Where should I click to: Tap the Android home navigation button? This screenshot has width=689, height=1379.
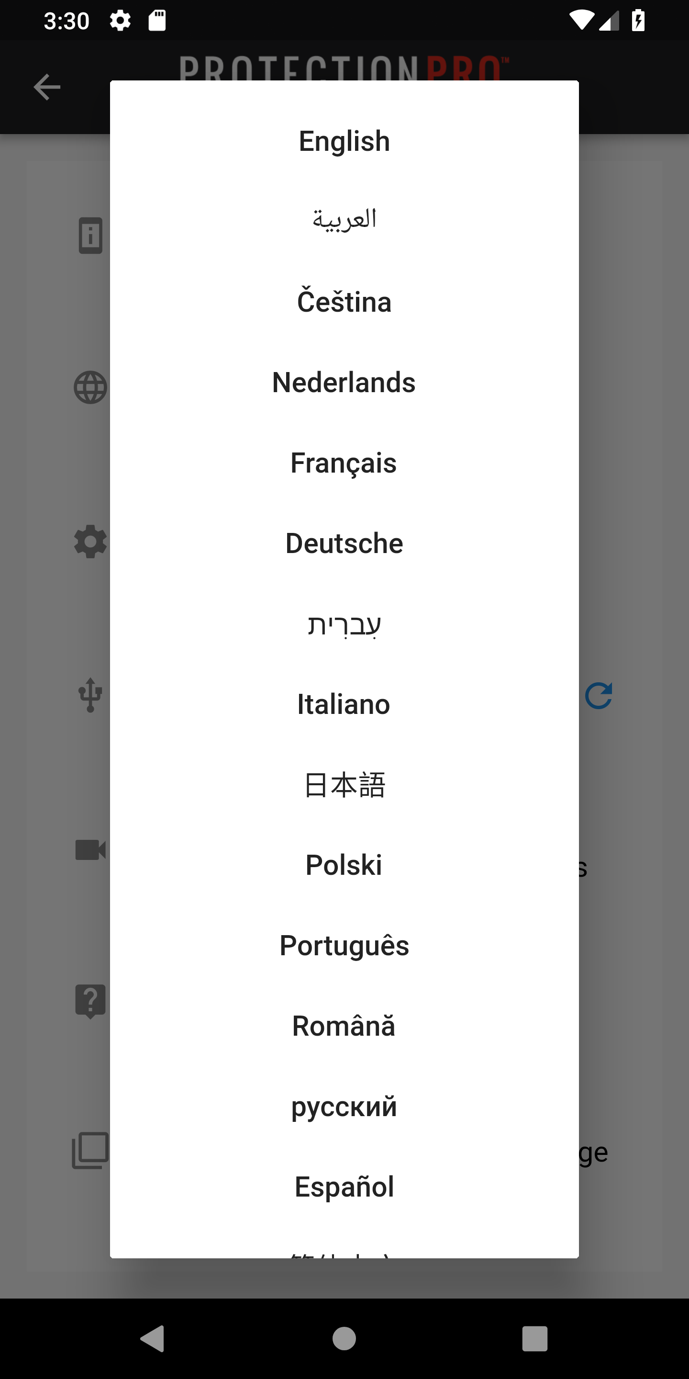pos(344,1339)
